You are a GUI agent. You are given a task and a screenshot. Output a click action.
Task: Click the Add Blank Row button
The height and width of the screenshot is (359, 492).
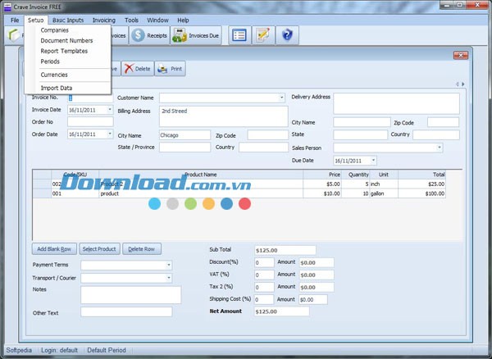tap(54, 249)
